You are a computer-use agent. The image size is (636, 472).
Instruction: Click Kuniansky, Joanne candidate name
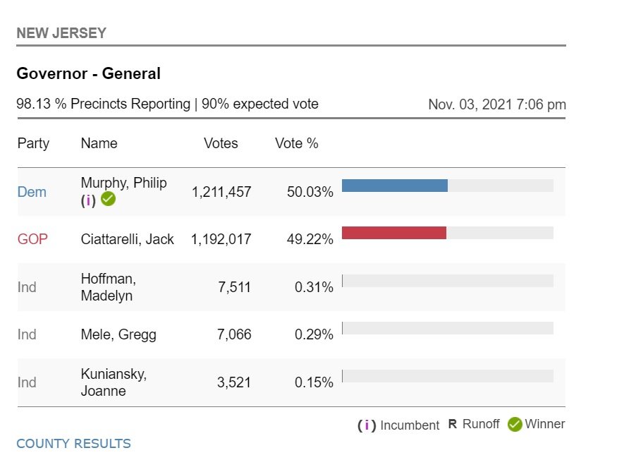[114, 382]
